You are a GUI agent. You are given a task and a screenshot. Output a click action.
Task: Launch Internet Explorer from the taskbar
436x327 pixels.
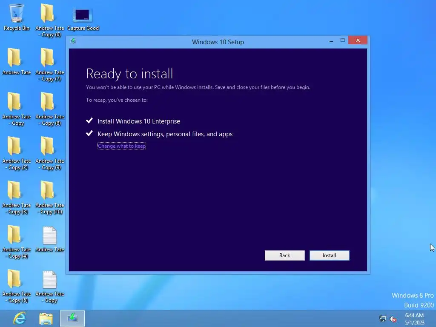coord(20,318)
